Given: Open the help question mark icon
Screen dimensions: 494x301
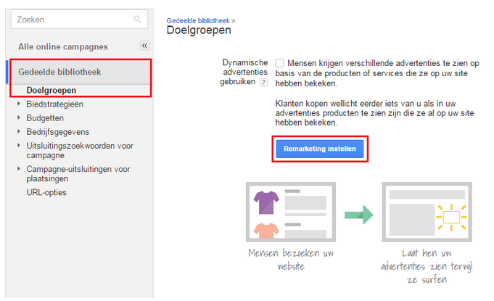Looking at the screenshot, I should pyautogui.click(x=264, y=82).
